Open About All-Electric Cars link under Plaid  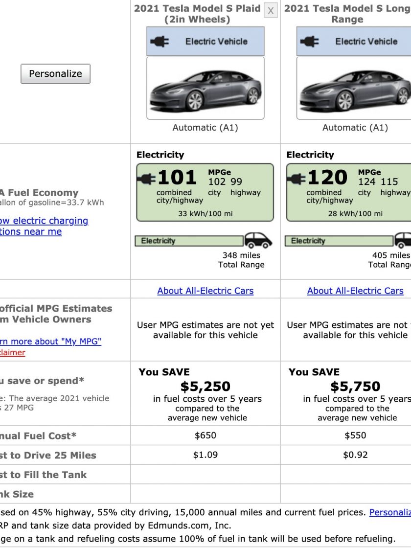point(205,291)
